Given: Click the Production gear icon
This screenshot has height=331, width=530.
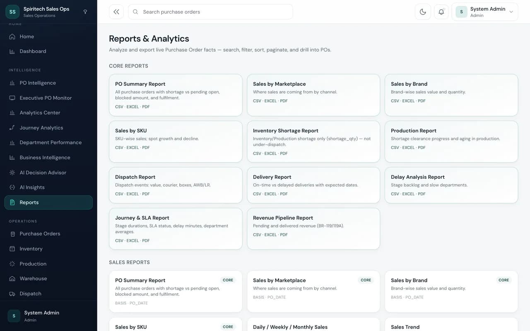Looking at the screenshot, I should [x=12, y=264].
